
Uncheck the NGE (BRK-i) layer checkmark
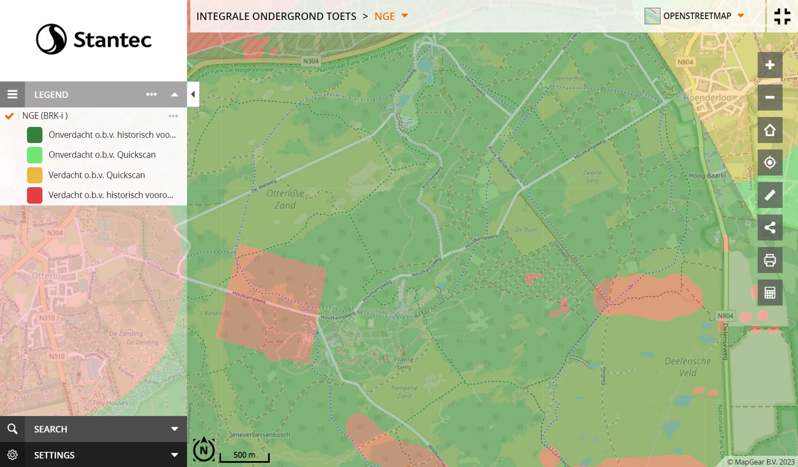pos(9,116)
